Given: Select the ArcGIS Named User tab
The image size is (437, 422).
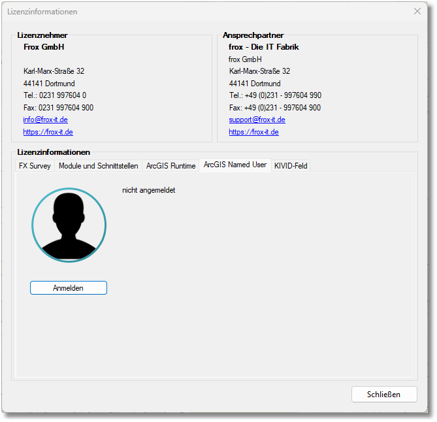Looking at the screenshot, I should [x=235, y=165].
